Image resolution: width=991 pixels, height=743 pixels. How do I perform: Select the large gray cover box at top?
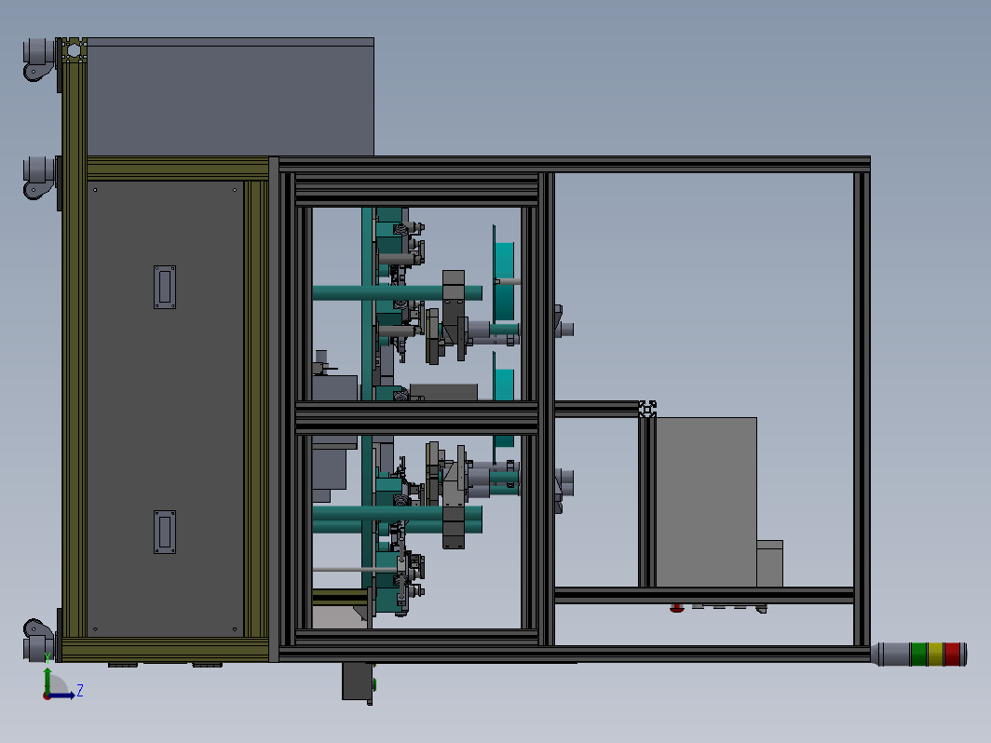coord(231,97)
